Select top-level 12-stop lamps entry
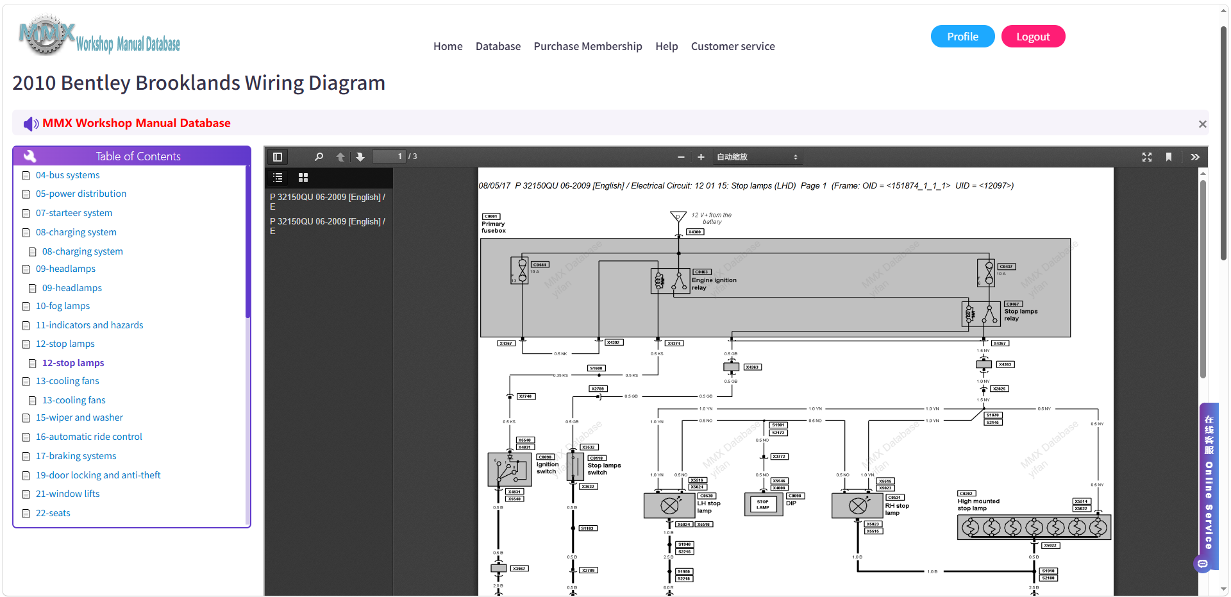Image resolution: width=1231 pixels, height=597 pixels. 65,344
